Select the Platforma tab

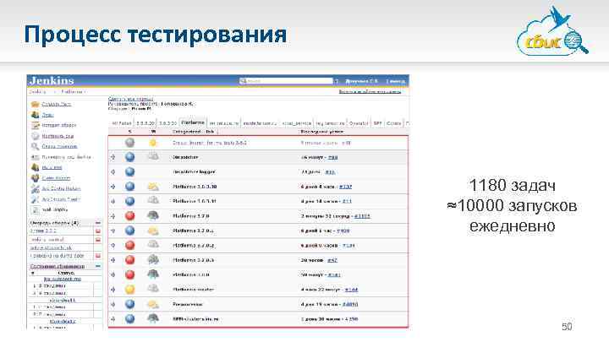pos(193,122)
